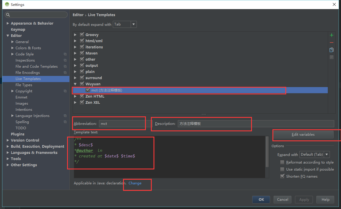Expand the Zen HTML template group
Viewport: 341px width, 209px height.
click(75, 96)
